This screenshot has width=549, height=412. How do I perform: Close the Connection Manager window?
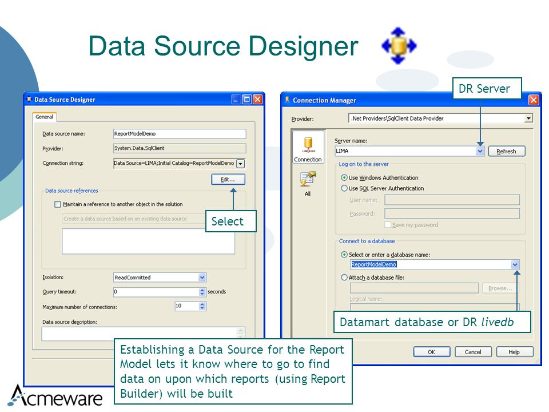coord(533,100)
